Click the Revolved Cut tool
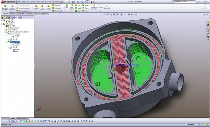Screen dimensions: 210x127 (x=48, y=8)
